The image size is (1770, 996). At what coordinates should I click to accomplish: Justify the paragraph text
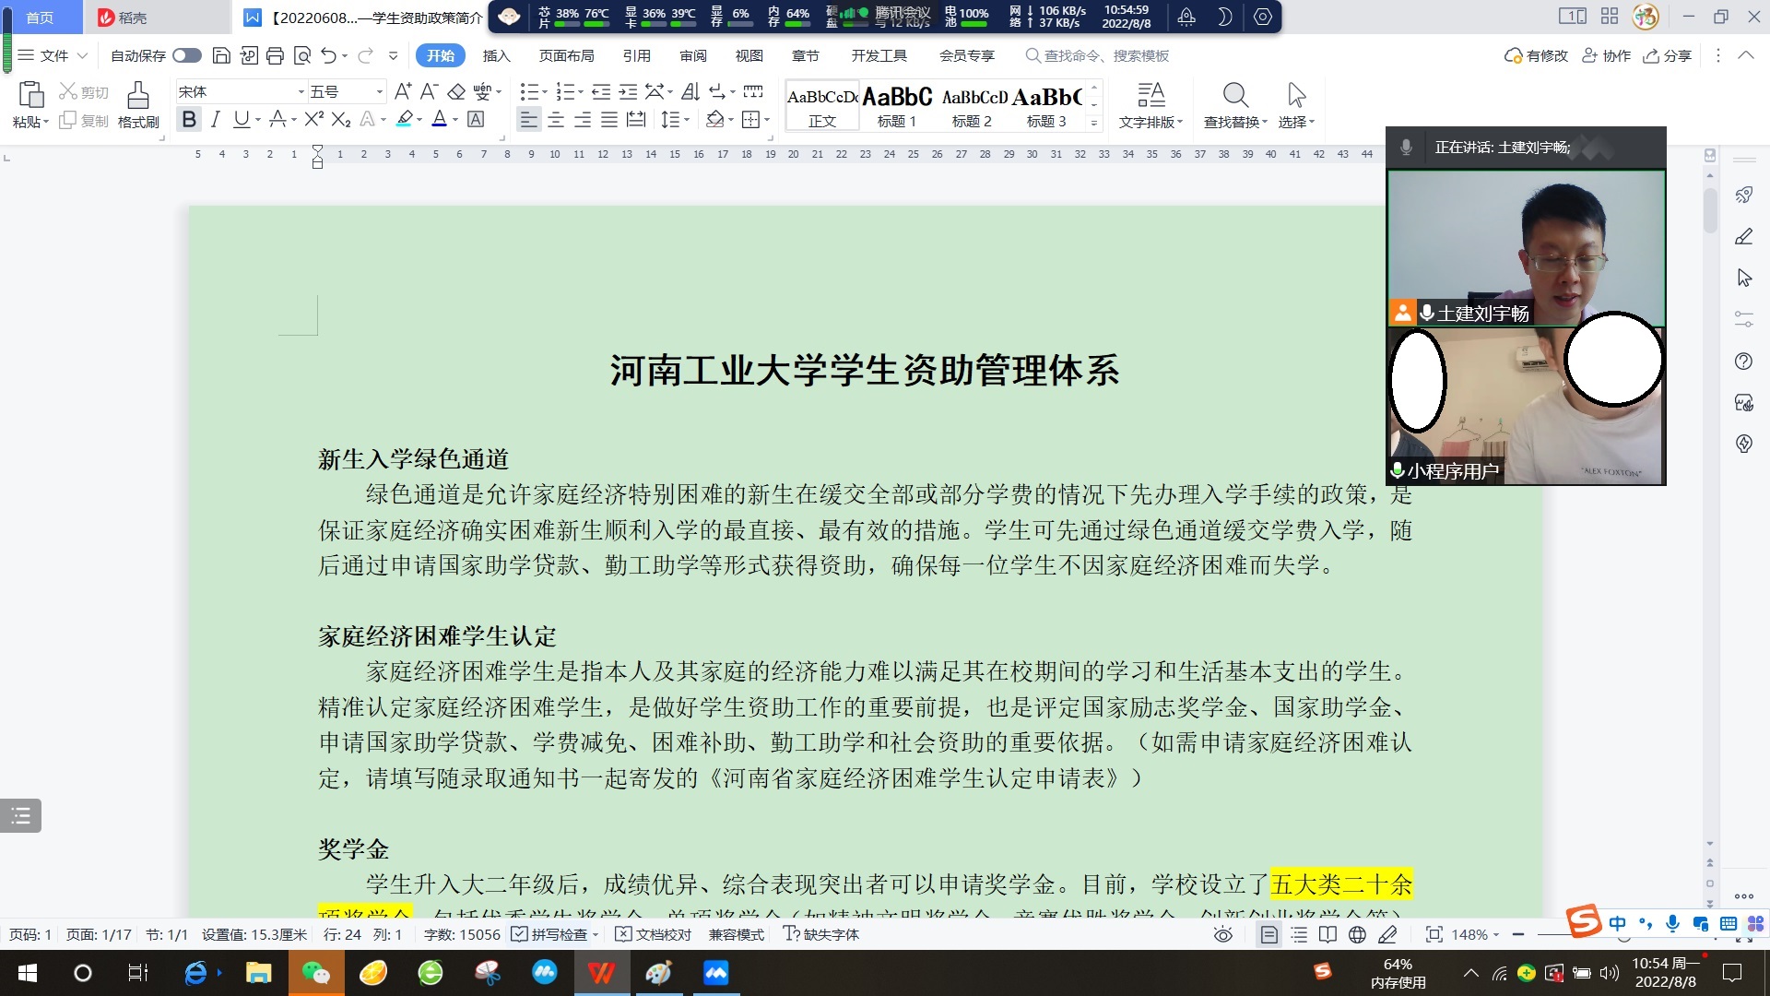click(609, 119)
